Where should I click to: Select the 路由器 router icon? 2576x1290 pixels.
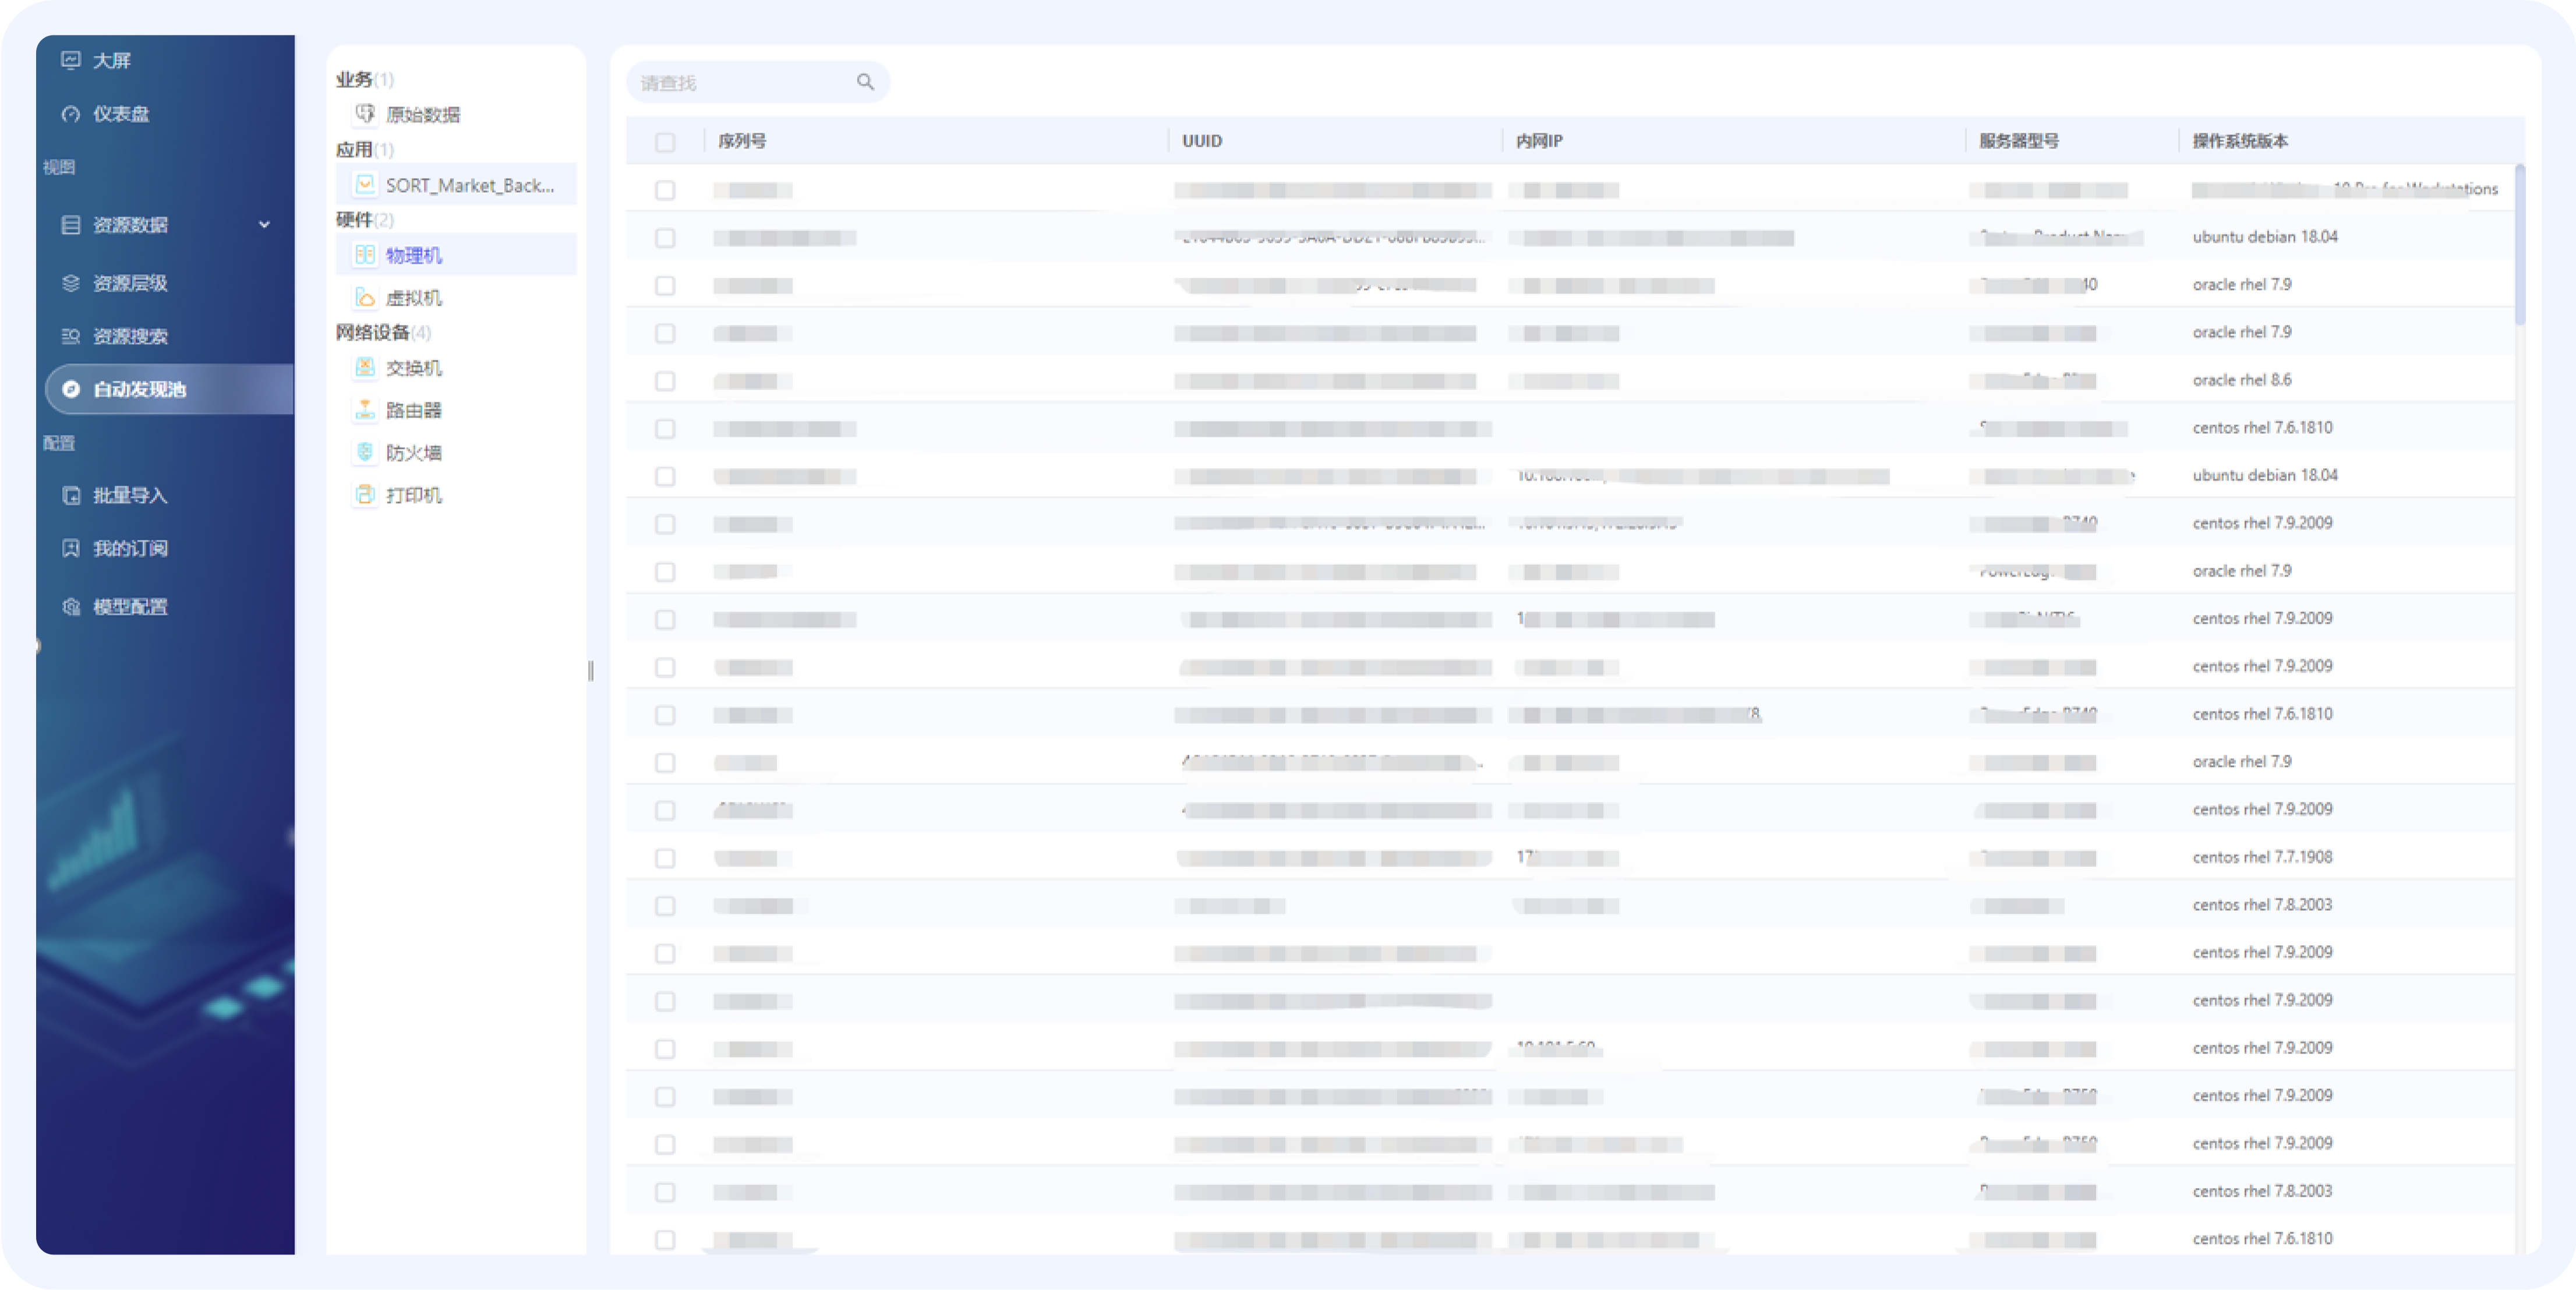pos(366,410)
